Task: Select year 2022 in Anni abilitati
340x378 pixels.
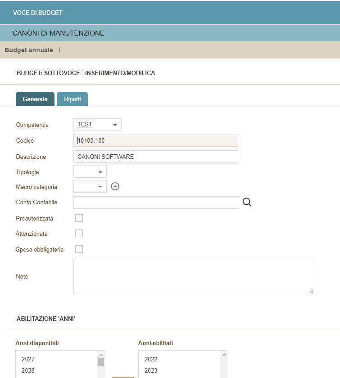Action: tap(151, 360)
